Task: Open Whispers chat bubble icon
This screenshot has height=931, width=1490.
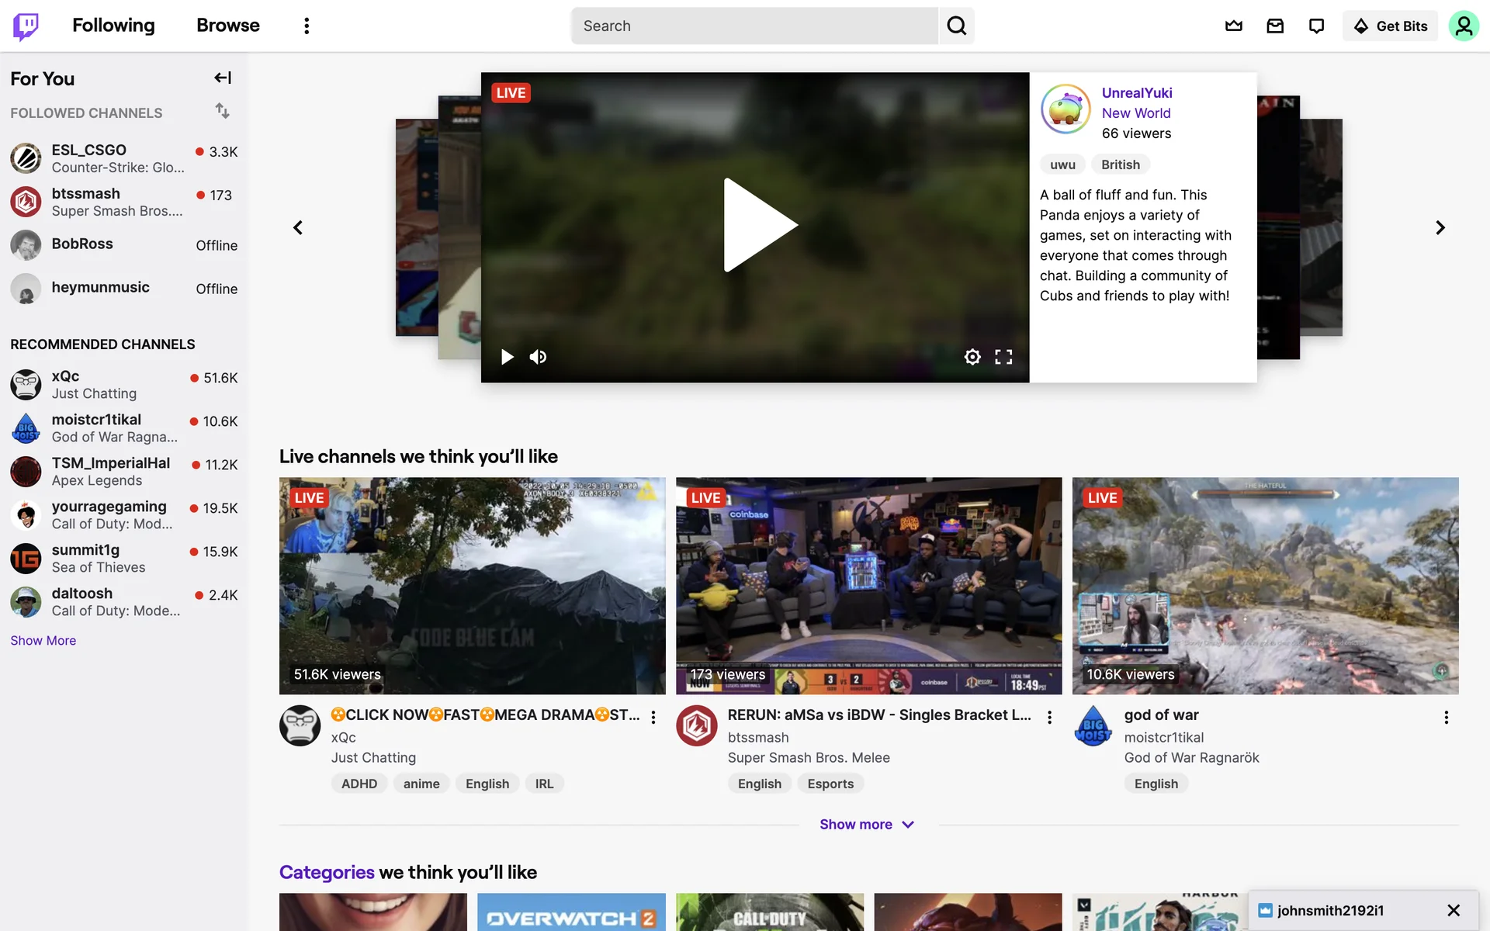Action: pyautogui.click(x=1316, y=26)
